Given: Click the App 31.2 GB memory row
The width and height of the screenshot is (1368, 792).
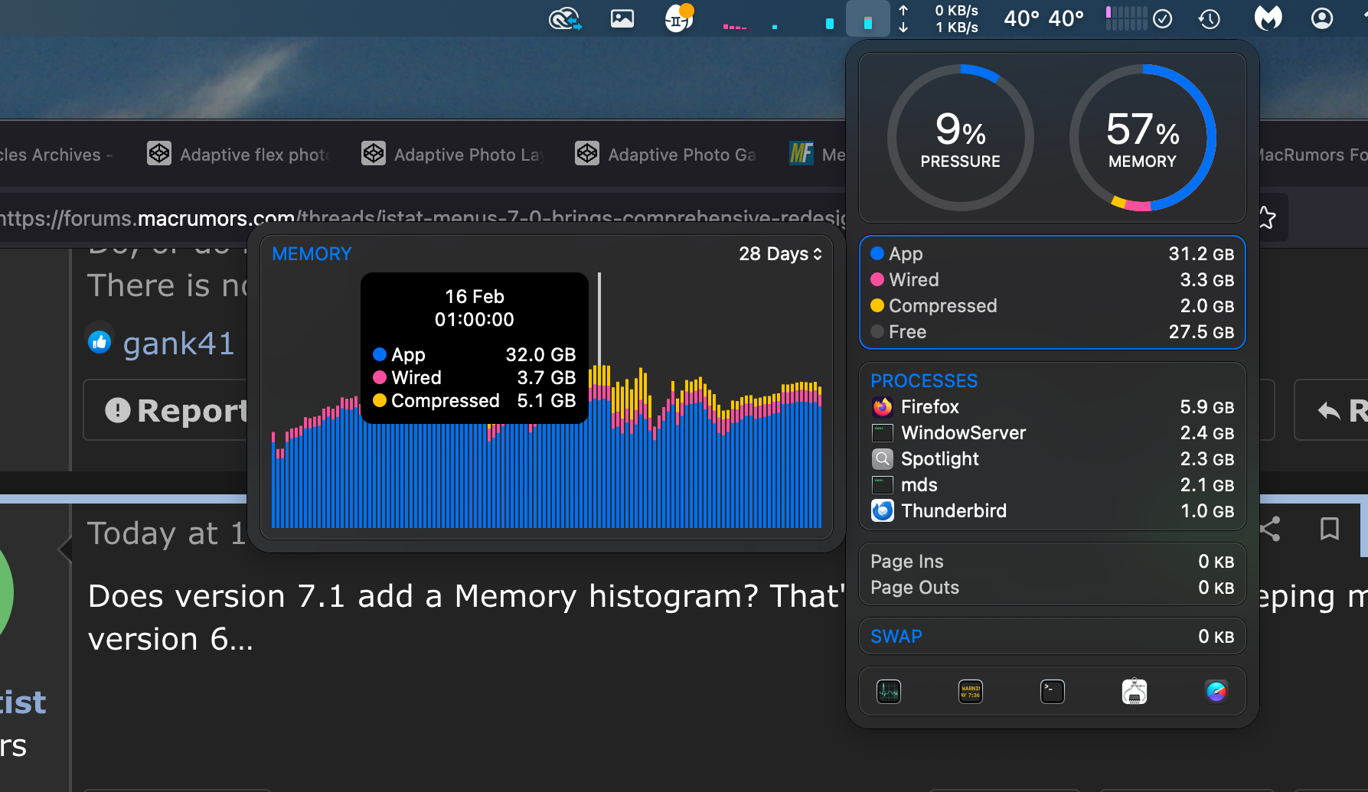Looking at the screenshot, I should [x=1053, y=254].
